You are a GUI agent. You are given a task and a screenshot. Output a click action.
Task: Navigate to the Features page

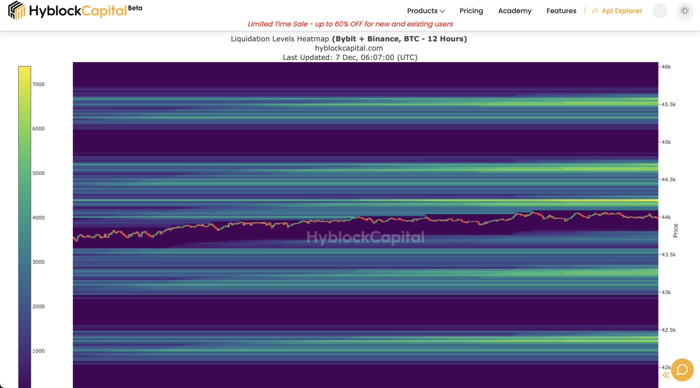[561, 11]
